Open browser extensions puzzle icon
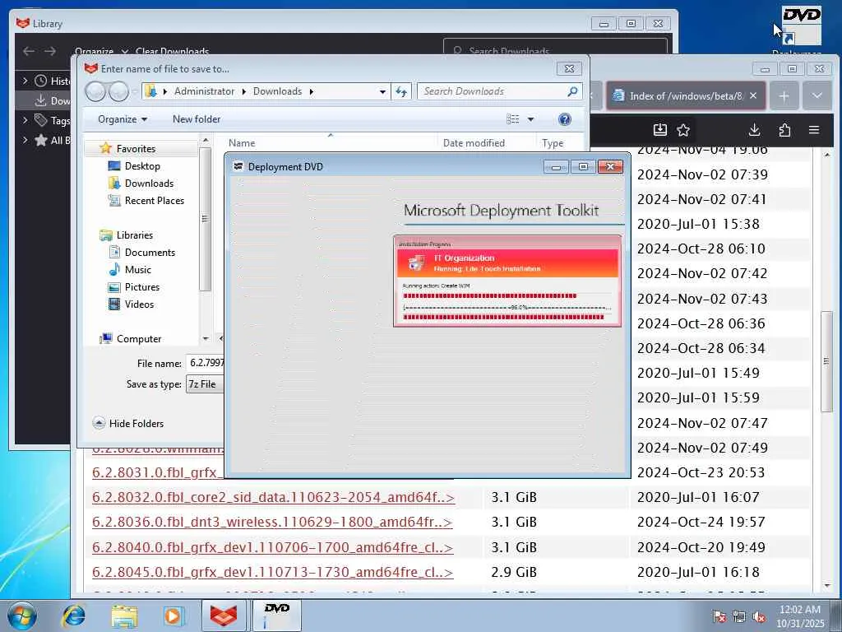 tap(784, 129)
